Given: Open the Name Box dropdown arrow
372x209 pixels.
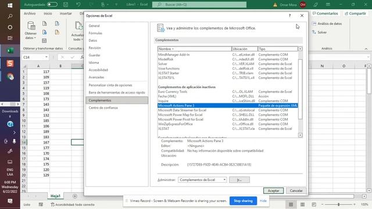Looking at the screenshot, I should pyautogui.click(x=46, y=57).
